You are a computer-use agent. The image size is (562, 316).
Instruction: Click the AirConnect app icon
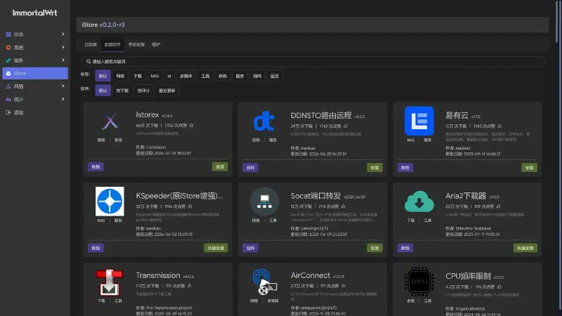coord(264,282)
